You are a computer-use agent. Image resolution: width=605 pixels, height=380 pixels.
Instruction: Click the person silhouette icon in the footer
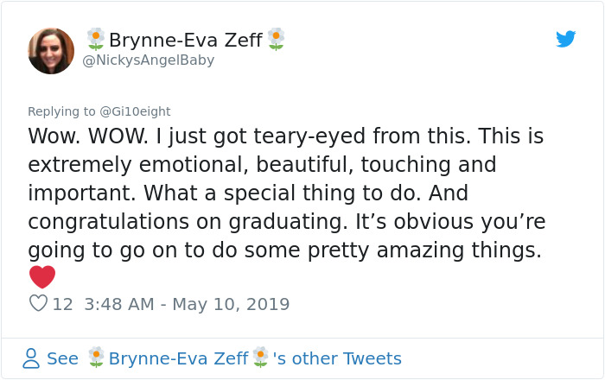[31, 358]
